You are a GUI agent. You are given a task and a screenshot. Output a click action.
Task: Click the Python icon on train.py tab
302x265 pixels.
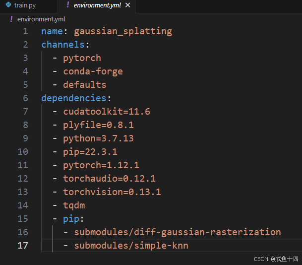pyautogui.click(x=8, y=4)
